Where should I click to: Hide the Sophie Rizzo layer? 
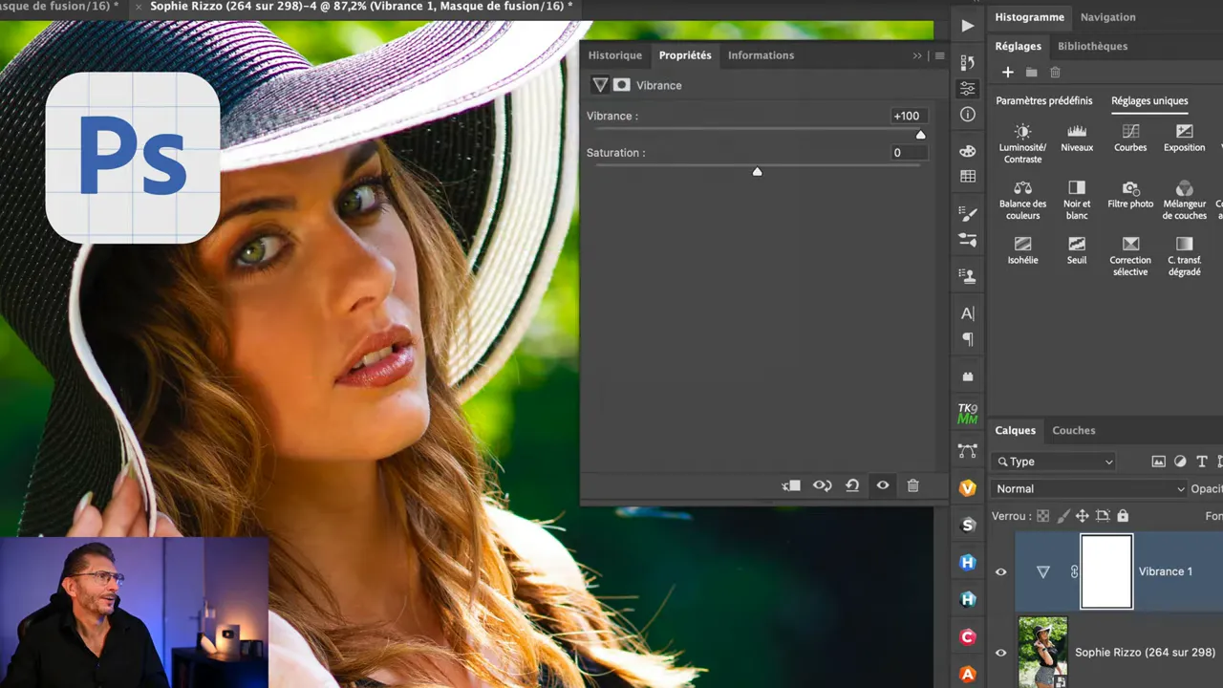tap(1001, 653)
